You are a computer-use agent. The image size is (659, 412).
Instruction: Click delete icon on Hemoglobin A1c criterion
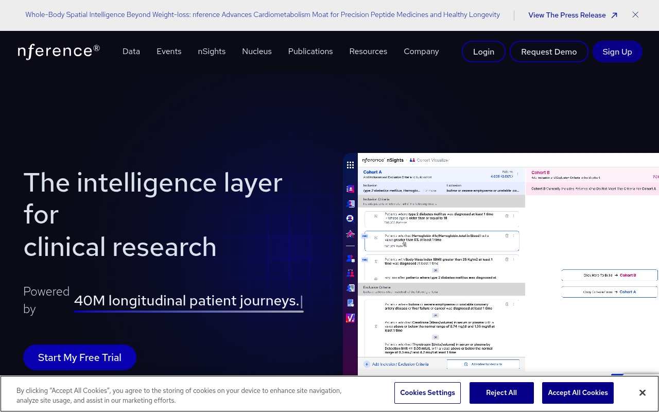507,235
